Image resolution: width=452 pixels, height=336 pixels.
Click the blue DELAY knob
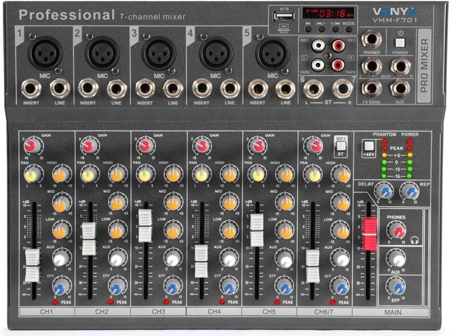click(x=385, y=192)
